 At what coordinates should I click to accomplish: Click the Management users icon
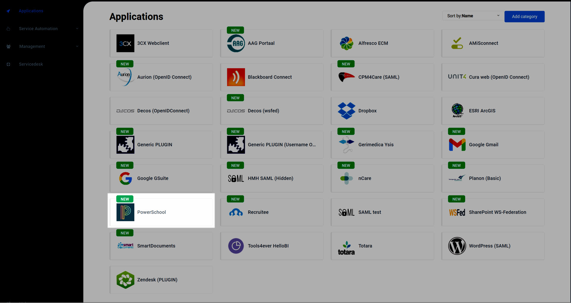(x=8, y=46)
